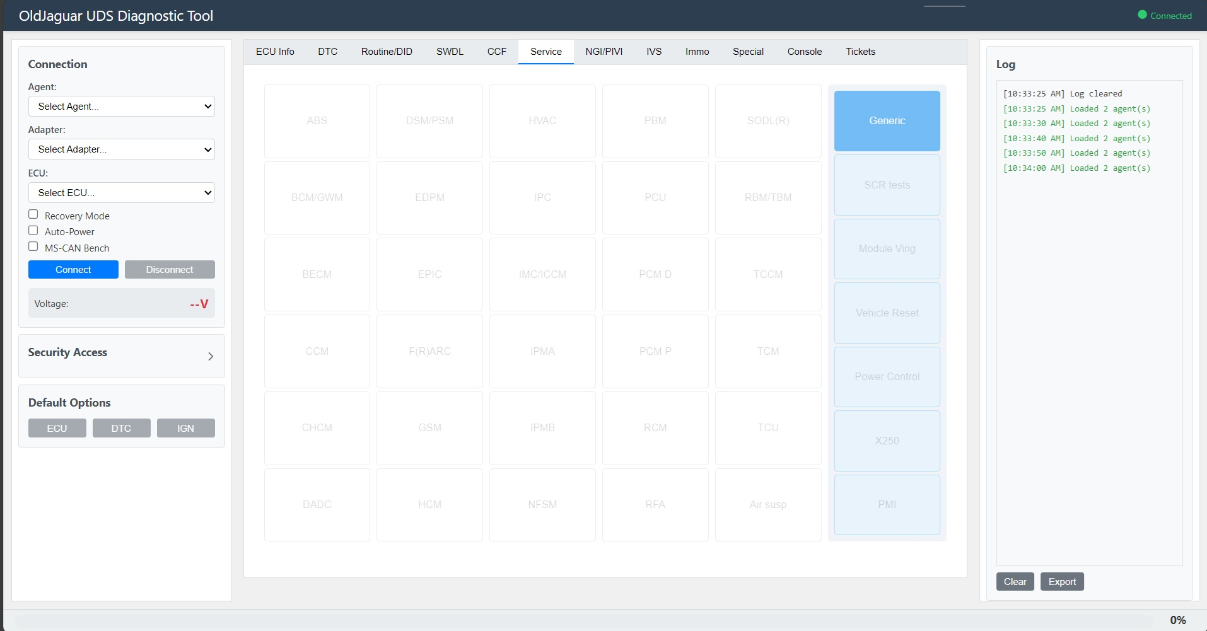Open the Select Adapter dropdown

(121, 149)
